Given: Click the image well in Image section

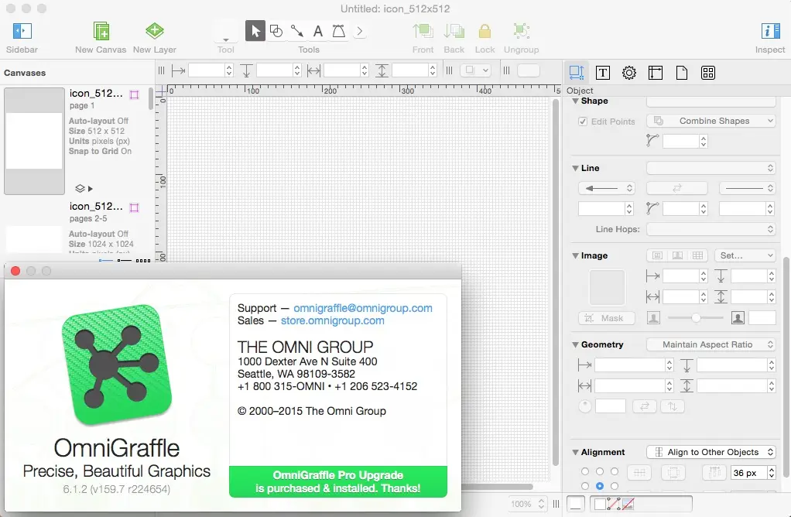Looking at the screenshot, I should pos(608,287).
